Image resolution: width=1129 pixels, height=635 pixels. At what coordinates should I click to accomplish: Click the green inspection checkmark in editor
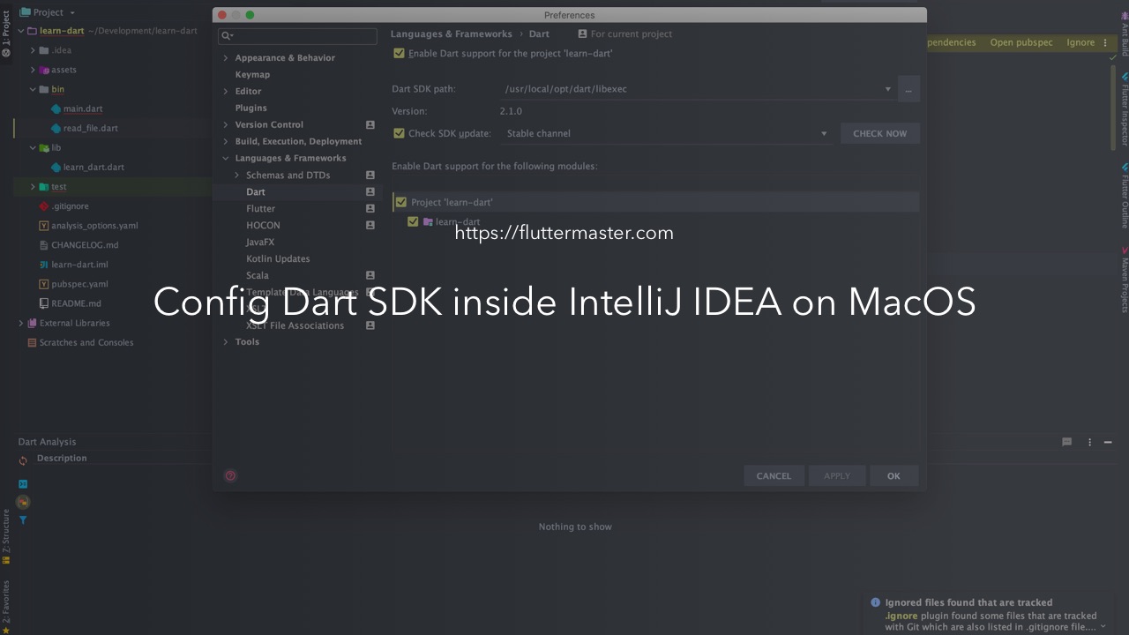point(1113,58)
